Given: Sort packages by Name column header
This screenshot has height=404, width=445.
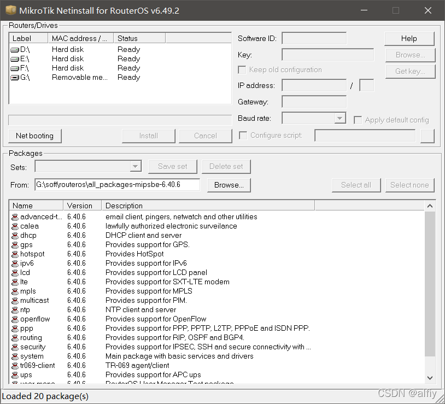Looking at the screenshot, I should [36, 206].
